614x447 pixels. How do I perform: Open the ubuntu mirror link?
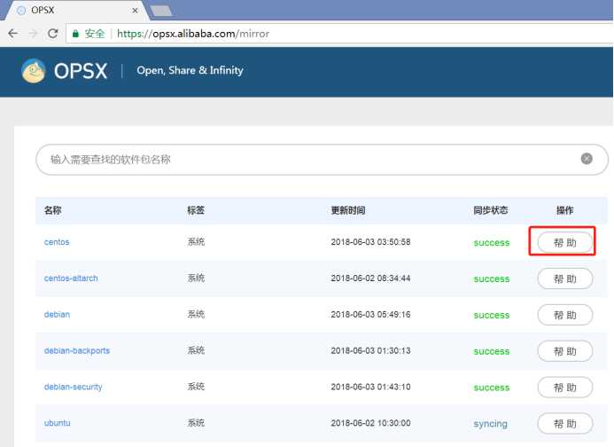(x=58, y=423)
